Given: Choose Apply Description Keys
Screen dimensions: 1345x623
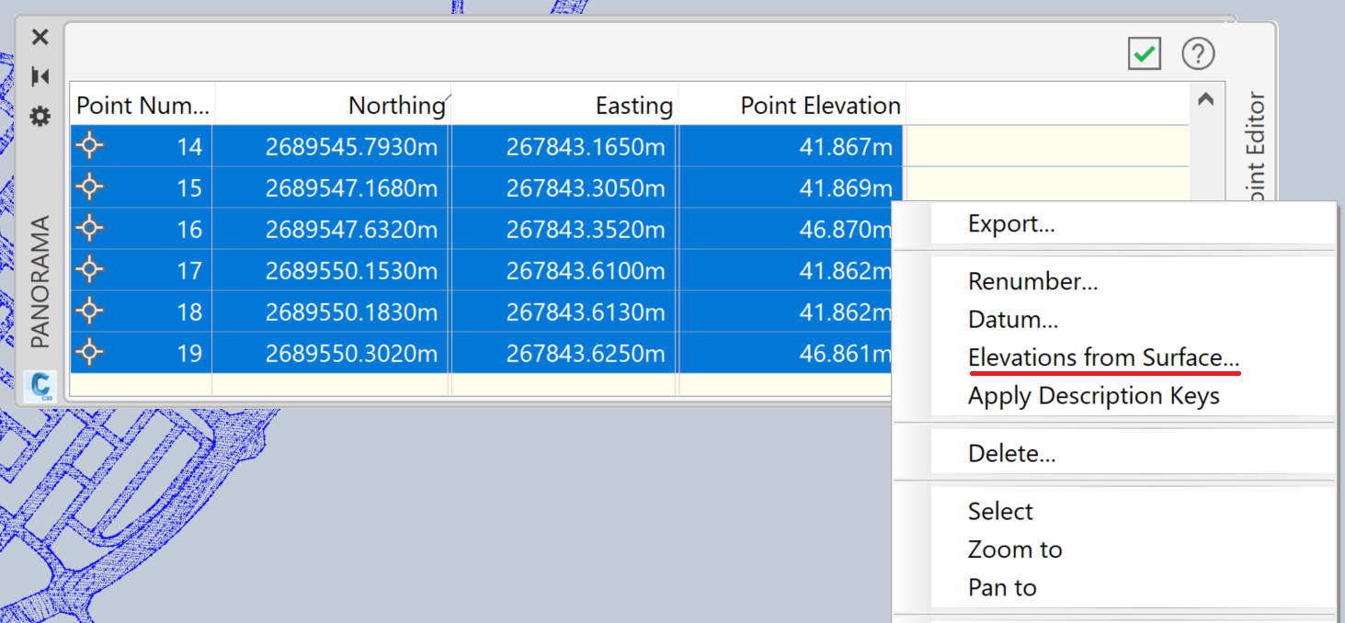Looking at the screenshot, I should [1093, 397].
